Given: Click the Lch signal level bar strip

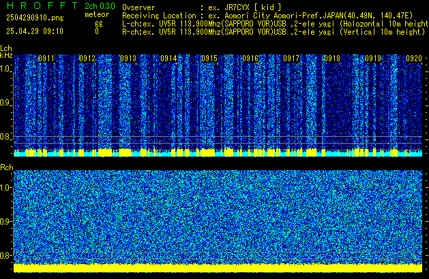Looking at the screenshot, I should point(218,152).
